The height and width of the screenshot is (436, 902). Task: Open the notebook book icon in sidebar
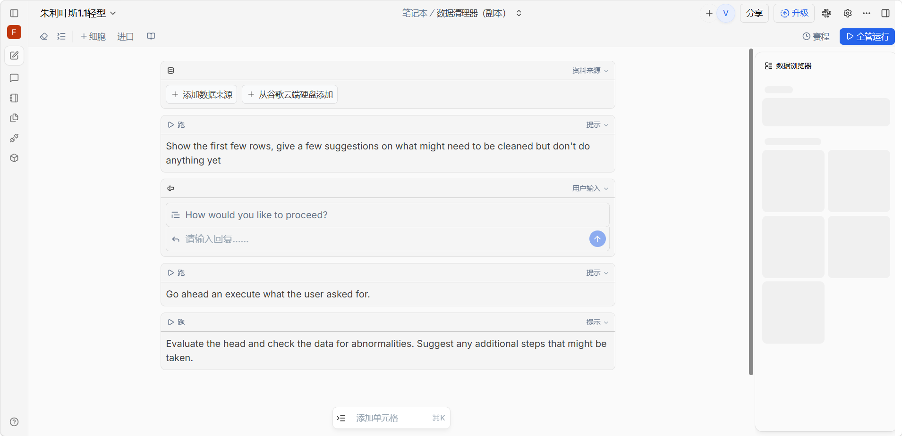(x=14, y=98)
